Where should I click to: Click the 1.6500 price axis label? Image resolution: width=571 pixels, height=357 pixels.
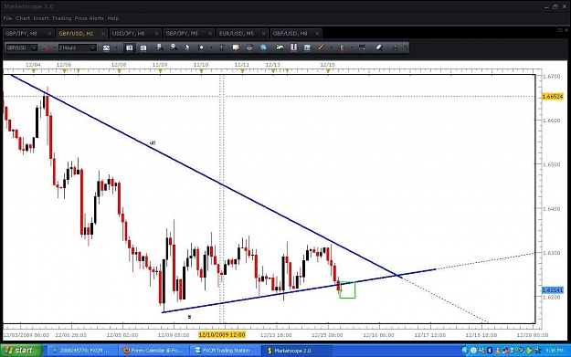tap(551, 164)
